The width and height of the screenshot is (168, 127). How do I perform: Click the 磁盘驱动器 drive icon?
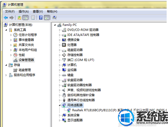coord(64,50)
